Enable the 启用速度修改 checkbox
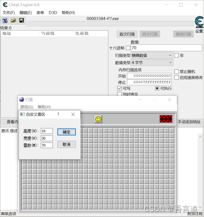The image size is (204, 217). pos(176,77)
